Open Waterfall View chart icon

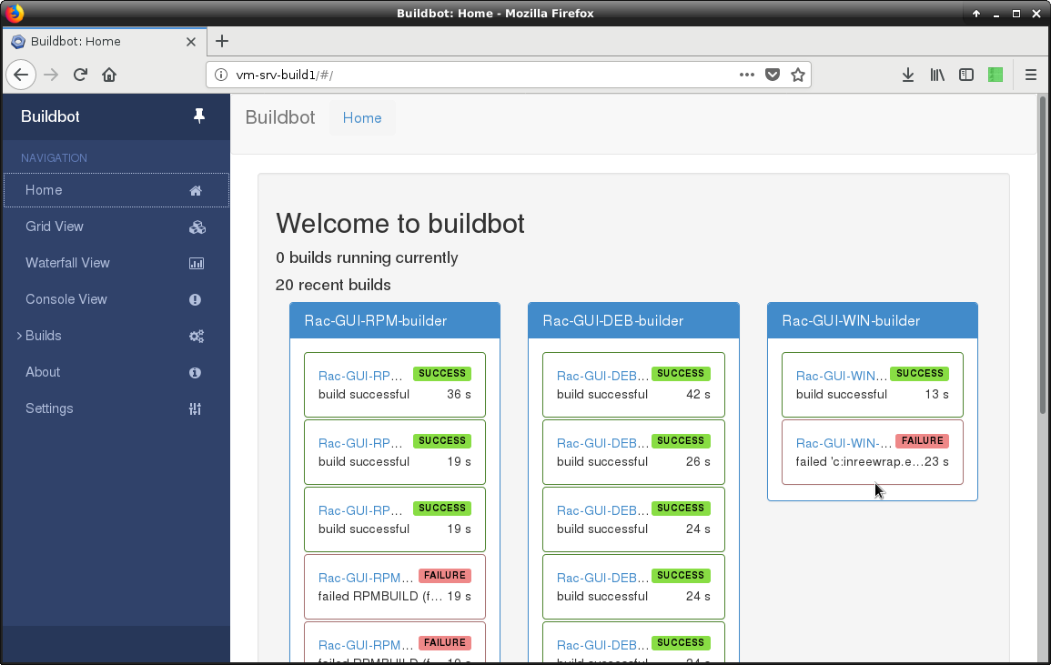196,263
